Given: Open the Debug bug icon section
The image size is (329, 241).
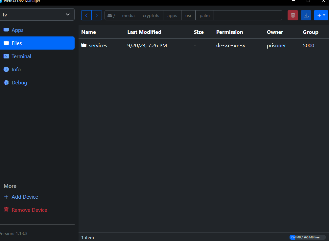Looking at the screenshot, I should [19, 82].
